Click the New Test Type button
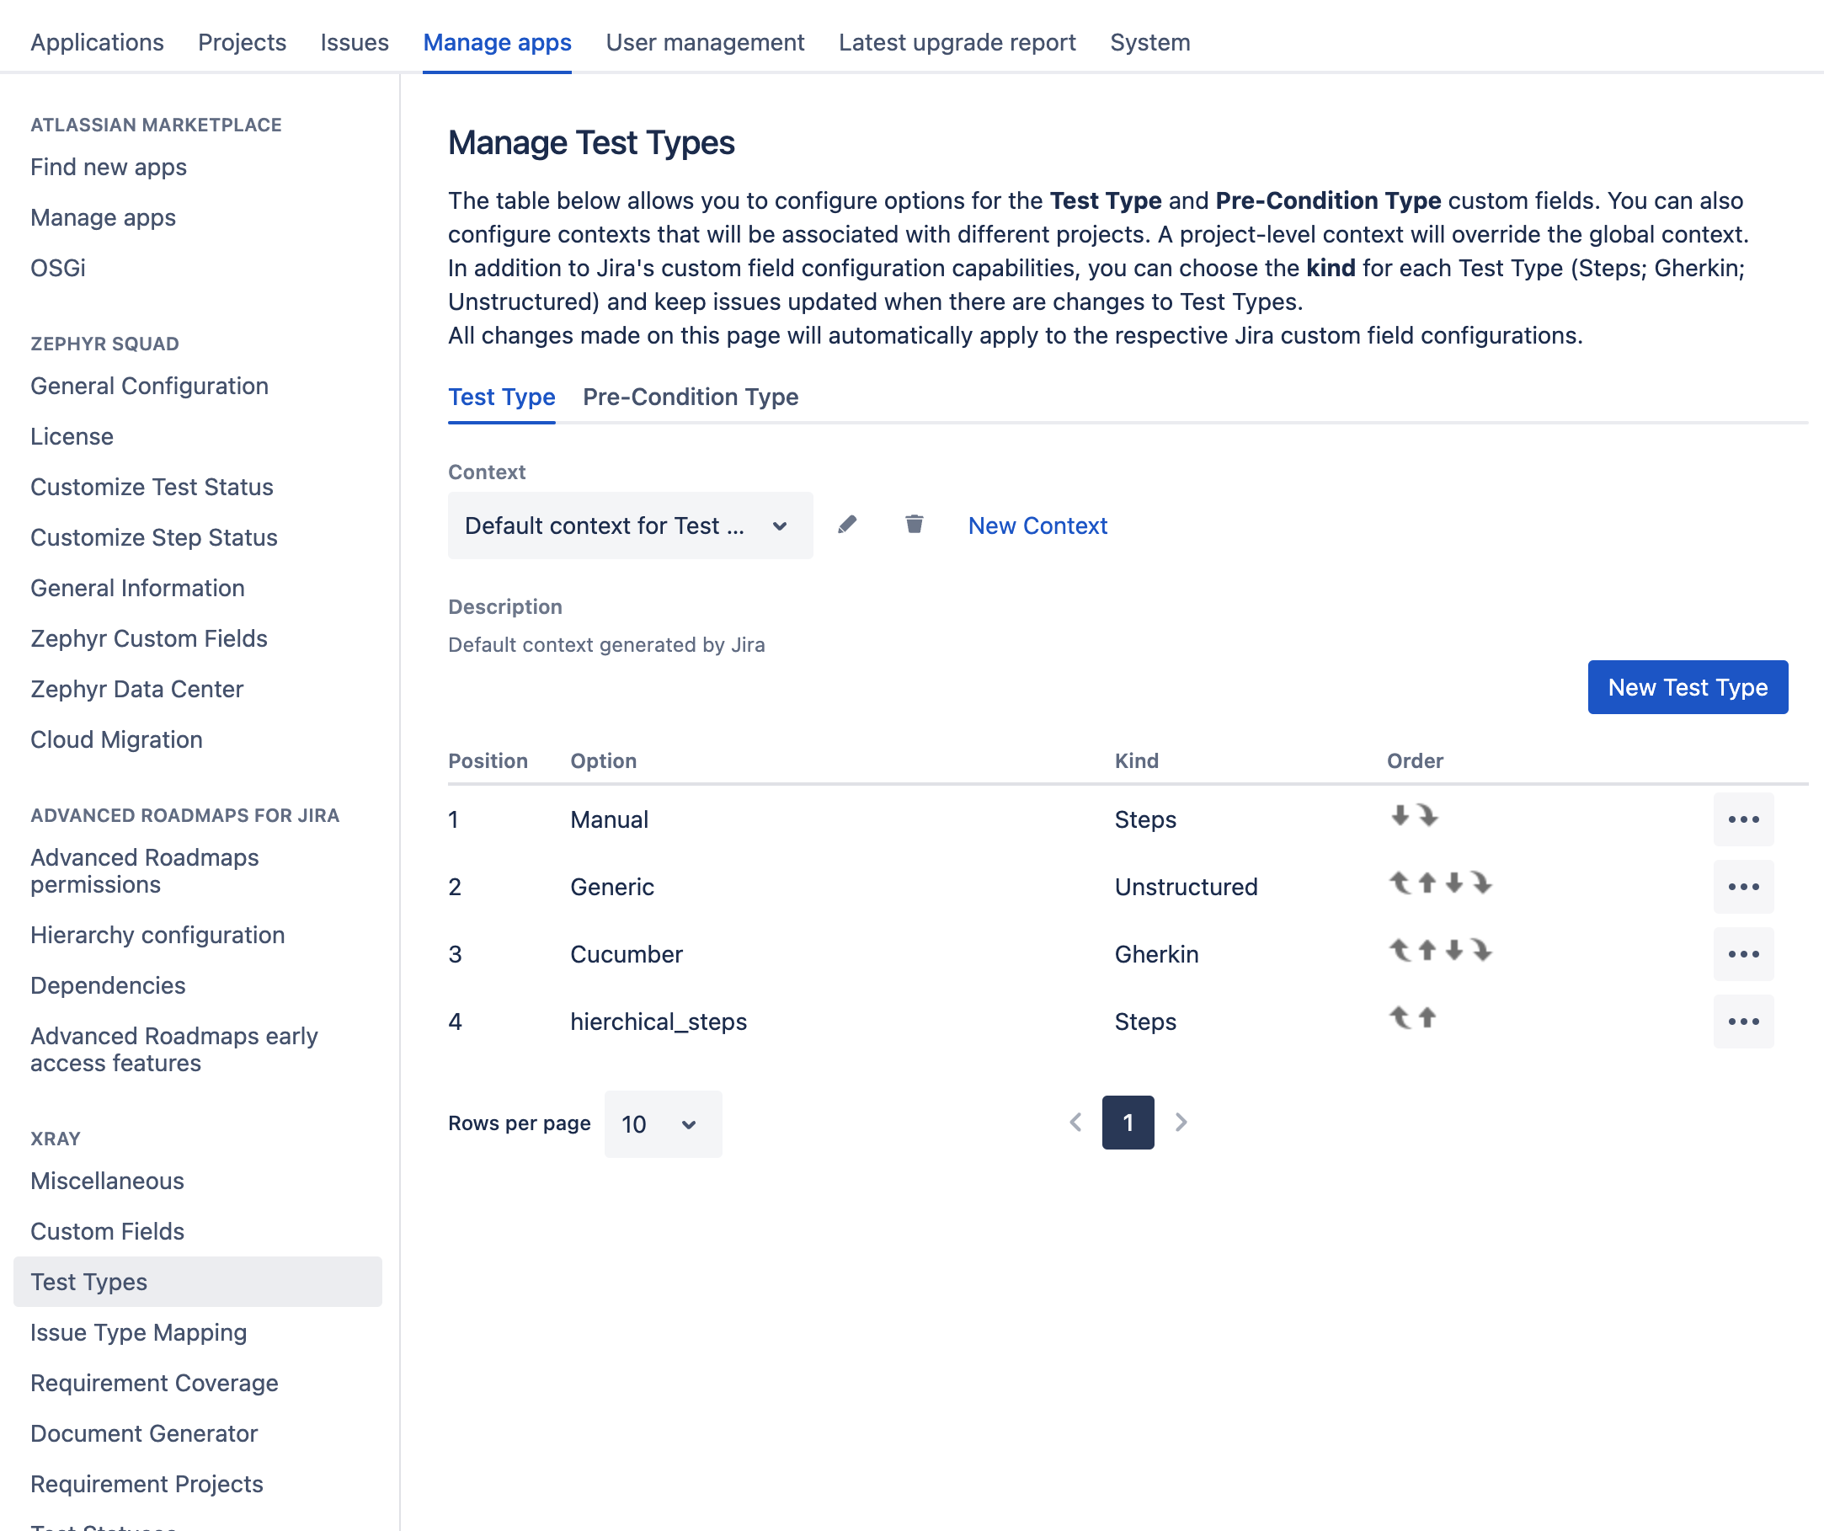The width and height of the screenshot is (1824, 1531). (1687, 687)
